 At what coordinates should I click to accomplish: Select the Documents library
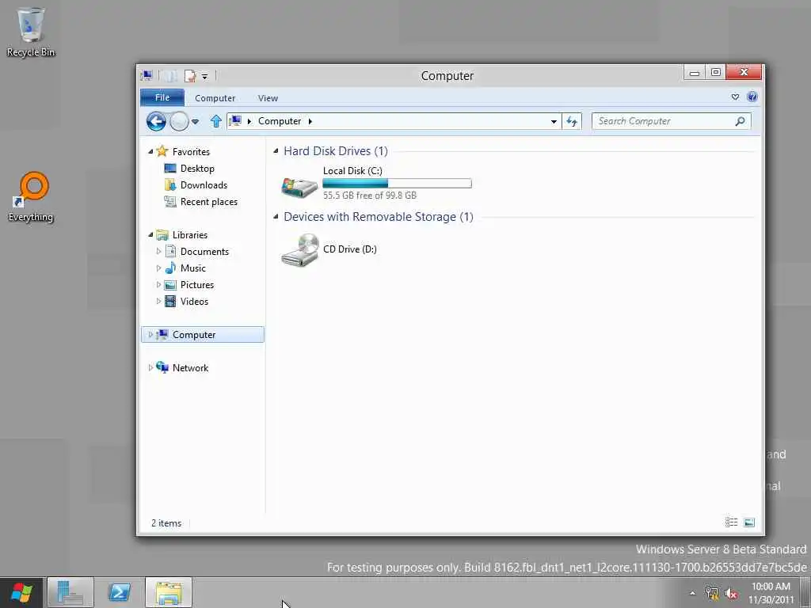(x=204, y=251)
